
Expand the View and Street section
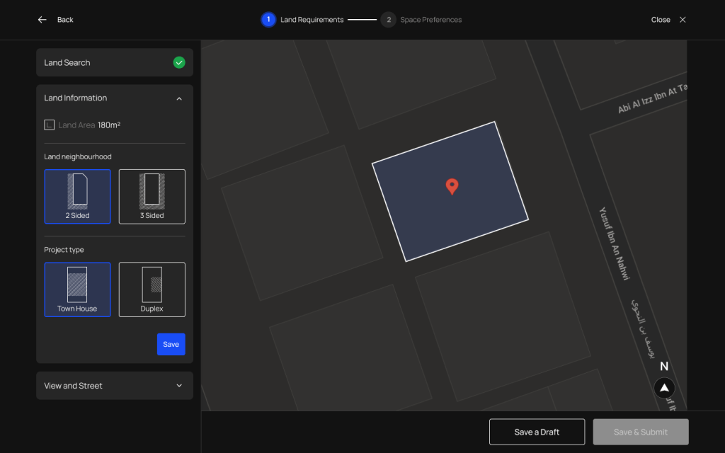click(179, 386)
